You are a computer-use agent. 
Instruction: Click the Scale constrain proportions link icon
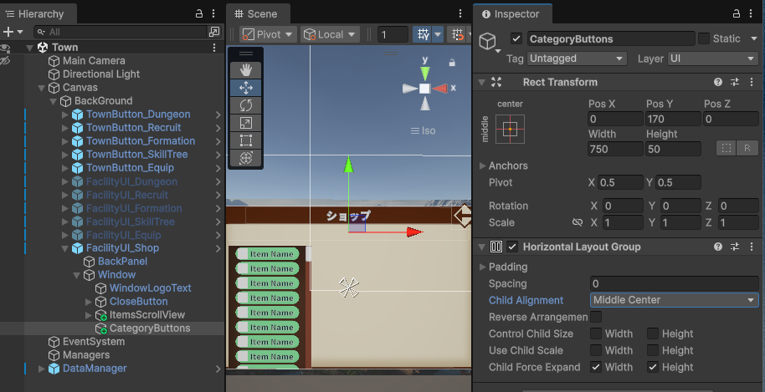577,223
